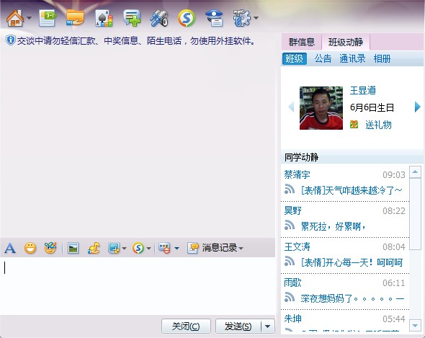Open the 公告 sub-tab

[x=323, y=58]
